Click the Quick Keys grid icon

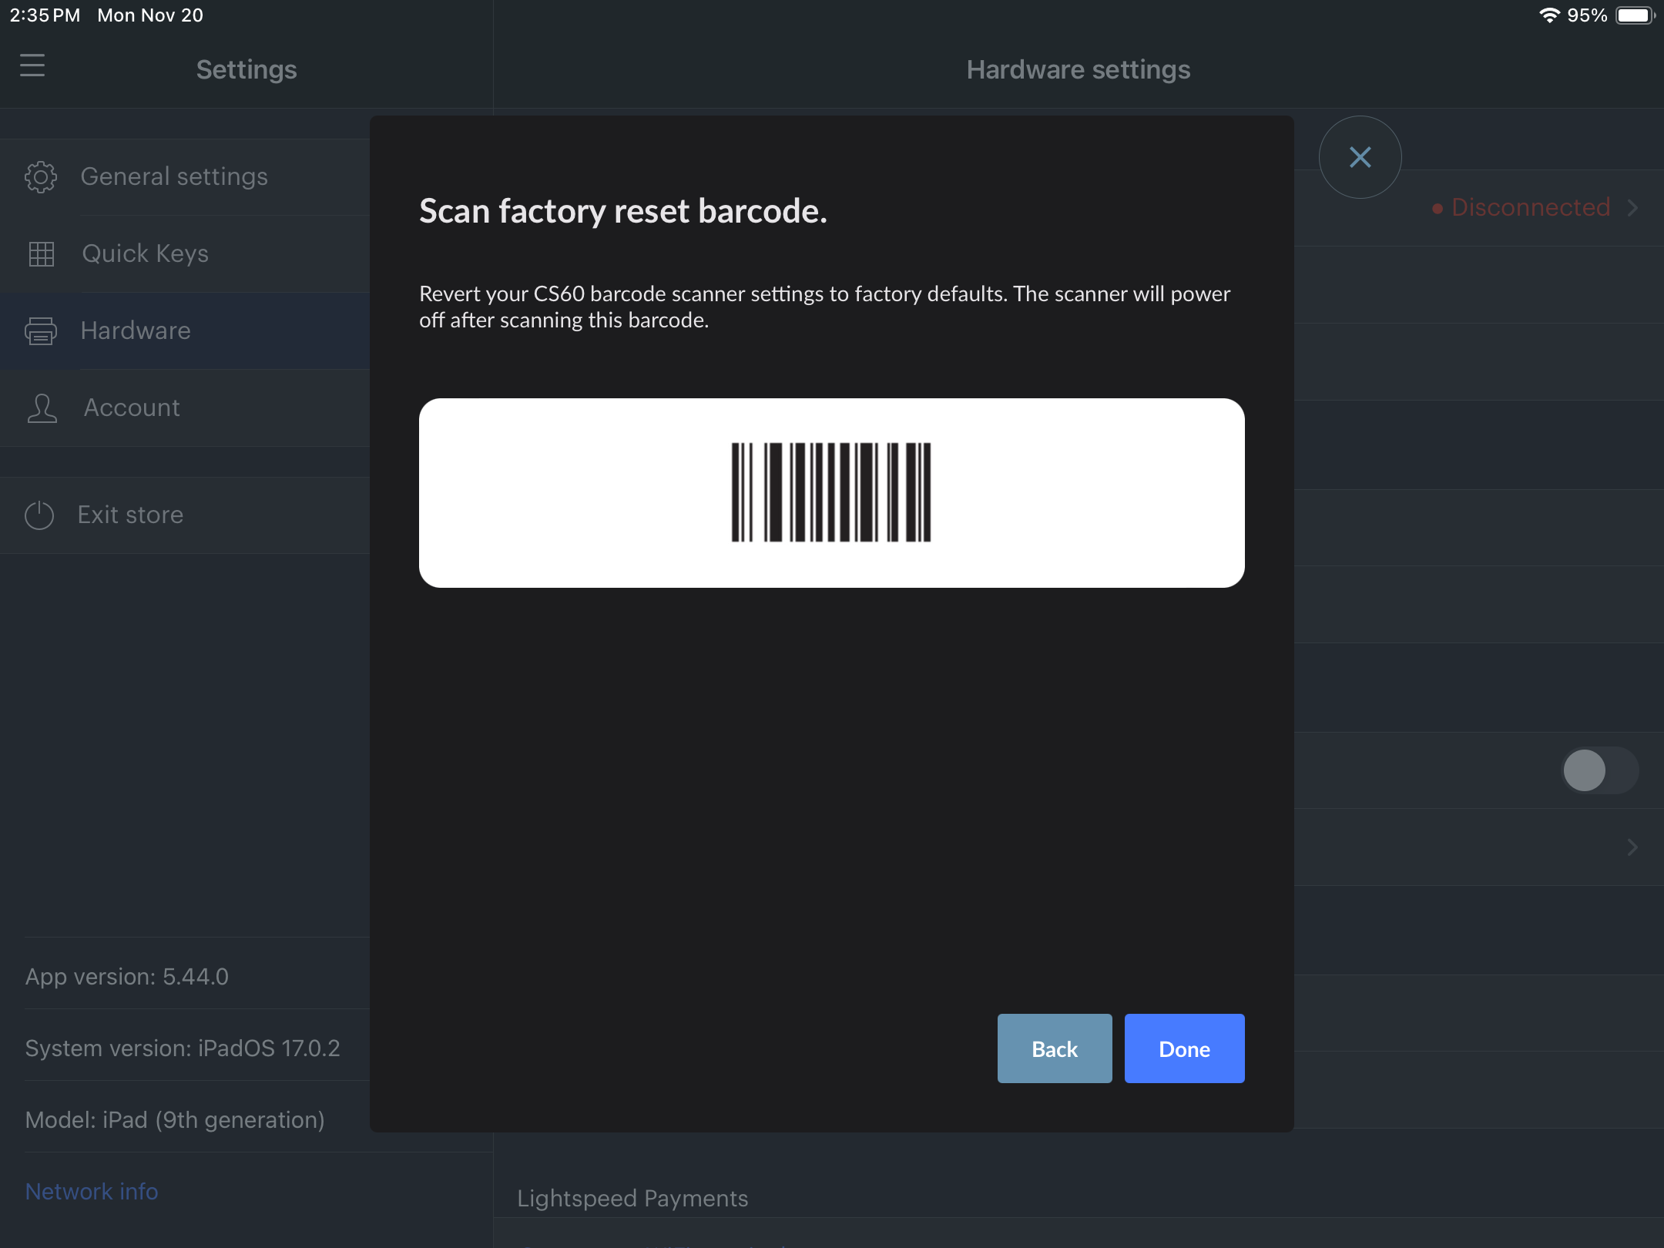pos(41,253)
